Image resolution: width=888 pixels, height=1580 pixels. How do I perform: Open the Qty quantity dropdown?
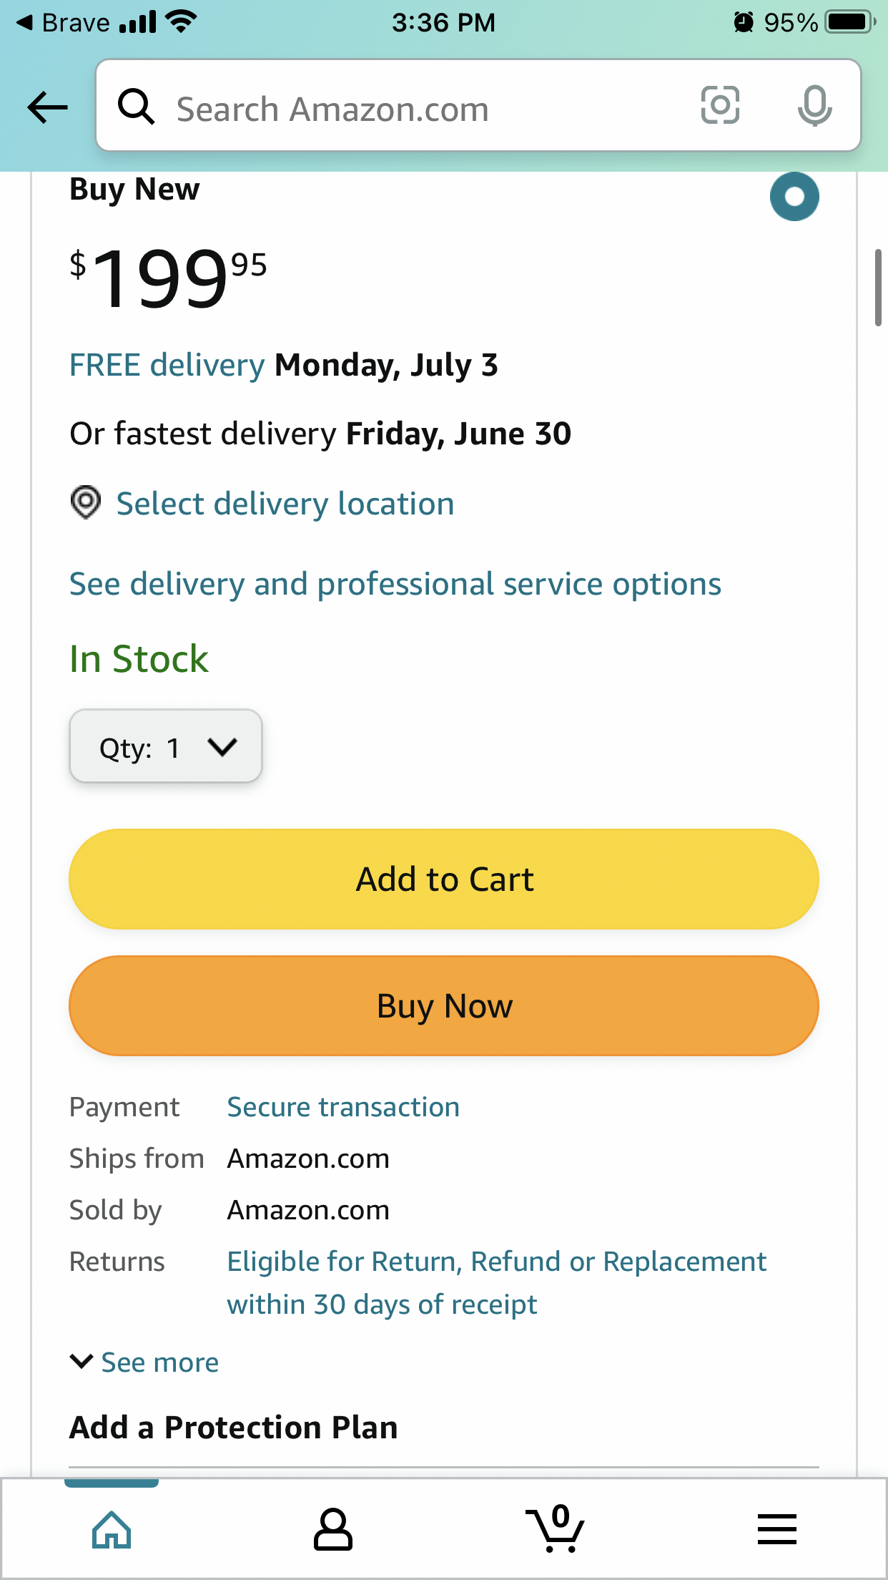coord(166,746)
